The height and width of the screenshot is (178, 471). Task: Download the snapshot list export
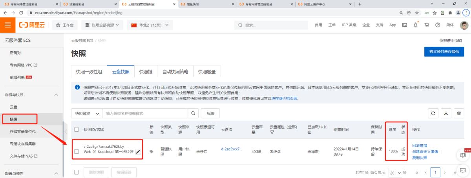446,113
